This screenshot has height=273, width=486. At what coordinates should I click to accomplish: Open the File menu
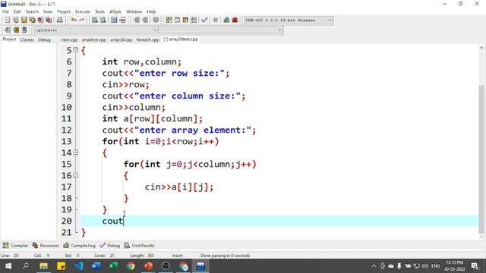pyautogui.click(x=5, y=11)
